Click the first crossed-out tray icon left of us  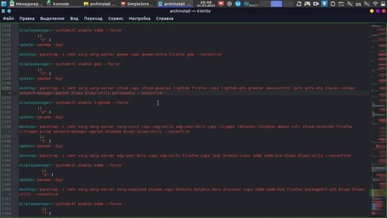click(x=350, y=4)
